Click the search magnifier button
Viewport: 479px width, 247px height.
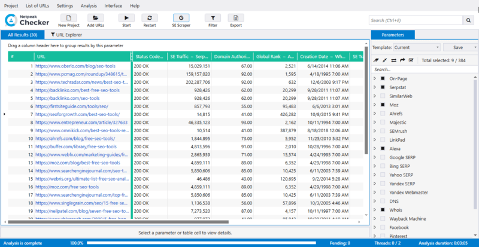(467, 20)
